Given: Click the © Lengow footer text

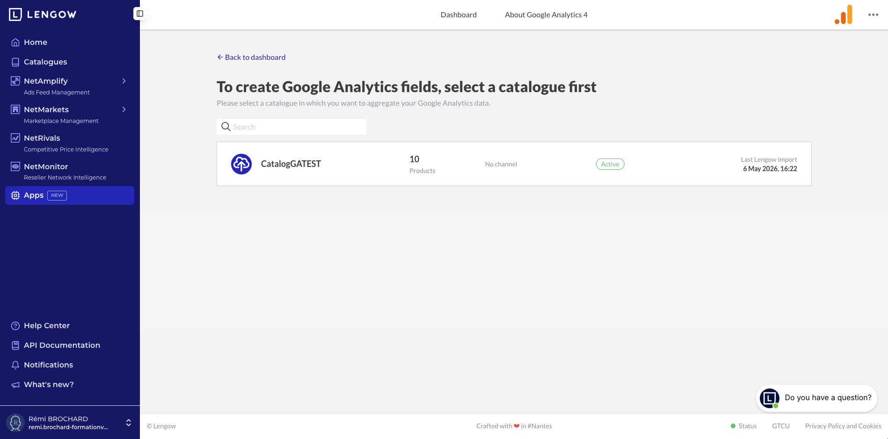Looking at the screenshot, I should [161, 426].
